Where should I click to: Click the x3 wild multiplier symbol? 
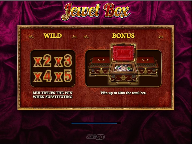pyautogui.click(x=63, y=61)
